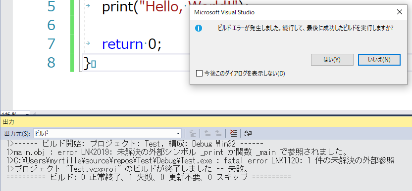The width and height of the screenshot is (412, 191).
Task: Click the はい(Y) button in the dialog
Action: click(332, 60)
